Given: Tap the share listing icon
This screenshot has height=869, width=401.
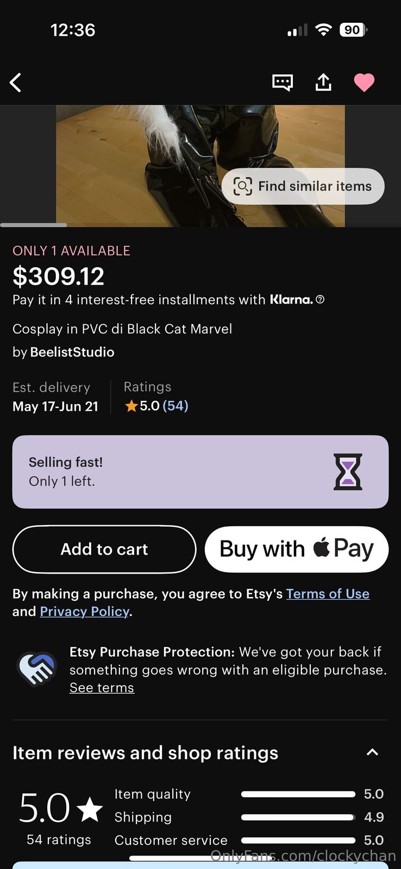Looking at the screenshot, I should [323, 83].
